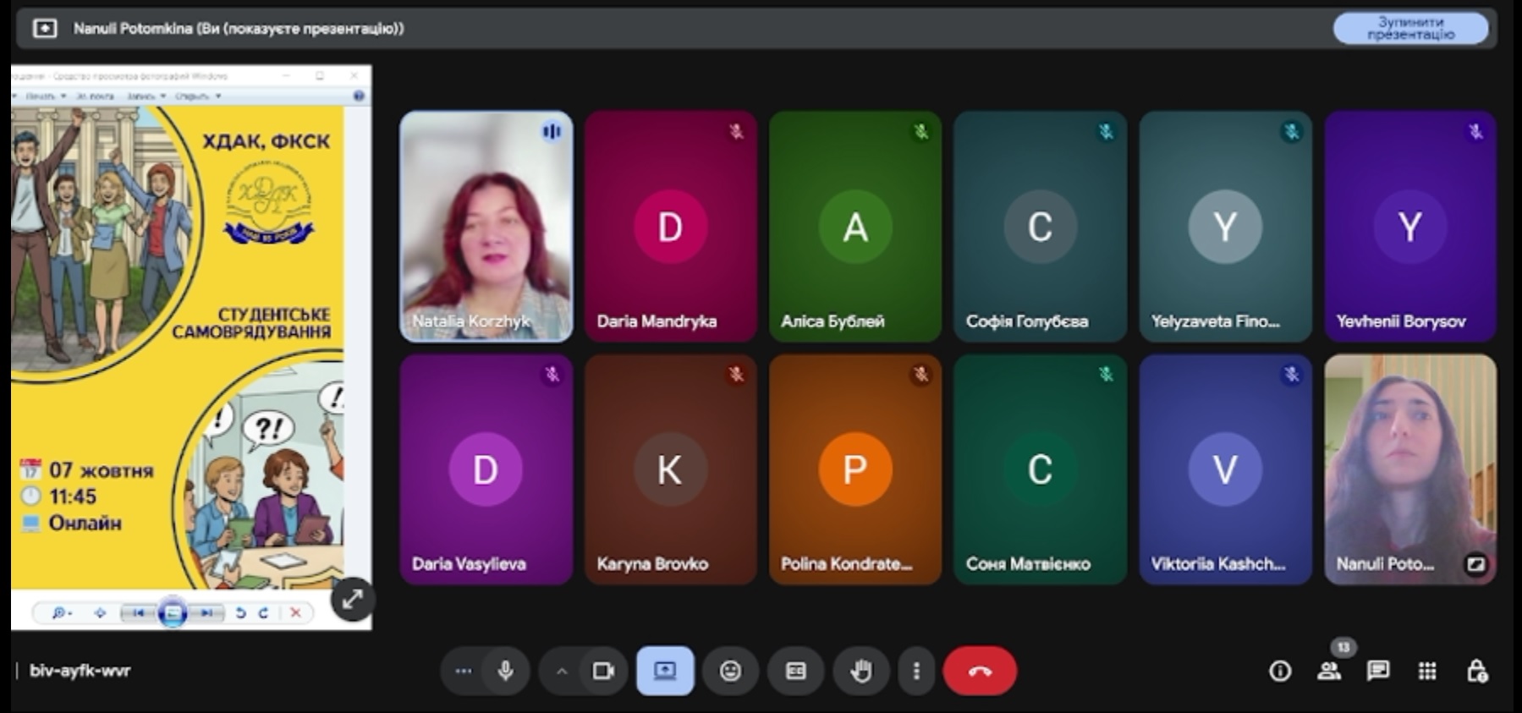Show the participants list
The height and width of the screenshot is (713, 1522).
(1329, 671)
